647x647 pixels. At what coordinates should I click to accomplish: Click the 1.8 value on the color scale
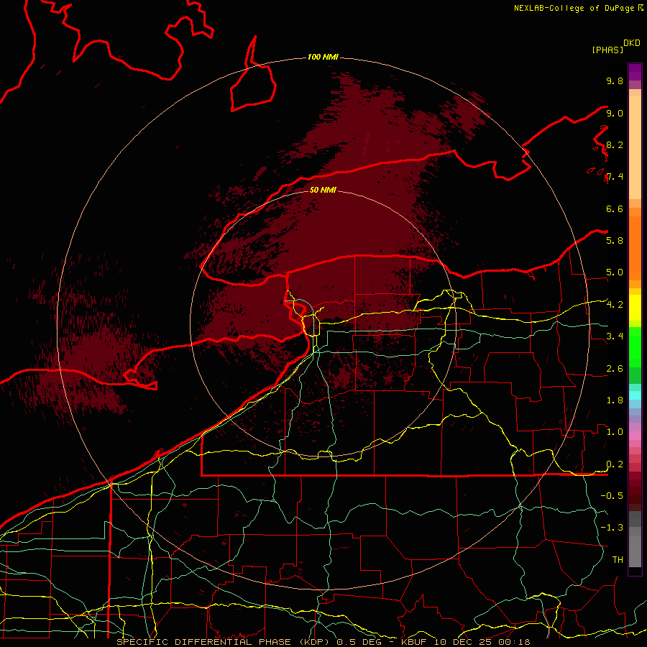pyautogui.click(x=615, y=400)
